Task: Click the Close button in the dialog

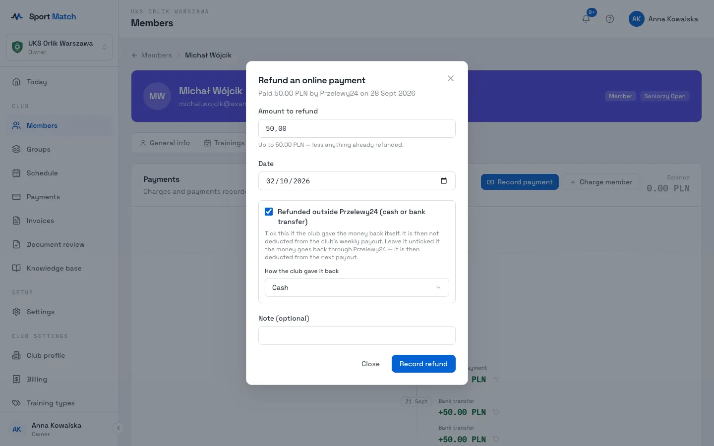Action: [x=370, y=364]
